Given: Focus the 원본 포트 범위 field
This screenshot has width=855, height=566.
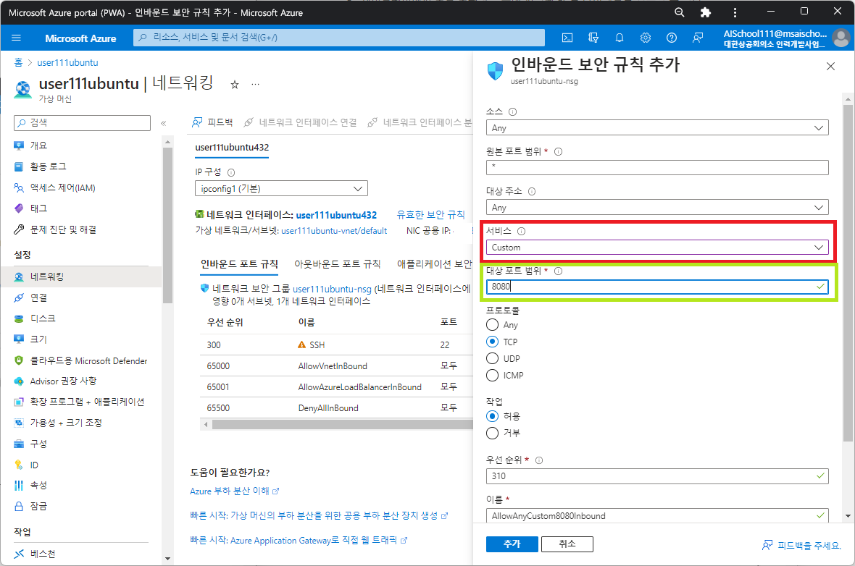Looking at the screenshot, I should point(657,167).
